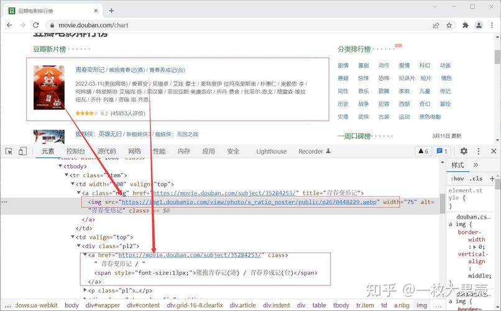
Task: Click div#content in breadcrumb
Action: tap(144, 305)
